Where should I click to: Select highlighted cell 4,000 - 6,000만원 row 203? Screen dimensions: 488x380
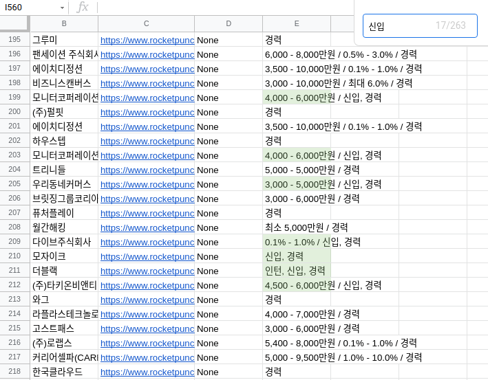(297, 155)
